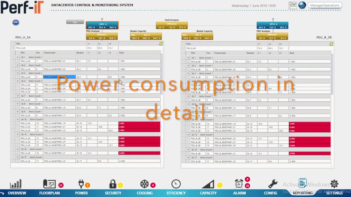Click the right Busbar Capacity block
The height and width of the screenshot is (197, 351).
tap(197, 36)
